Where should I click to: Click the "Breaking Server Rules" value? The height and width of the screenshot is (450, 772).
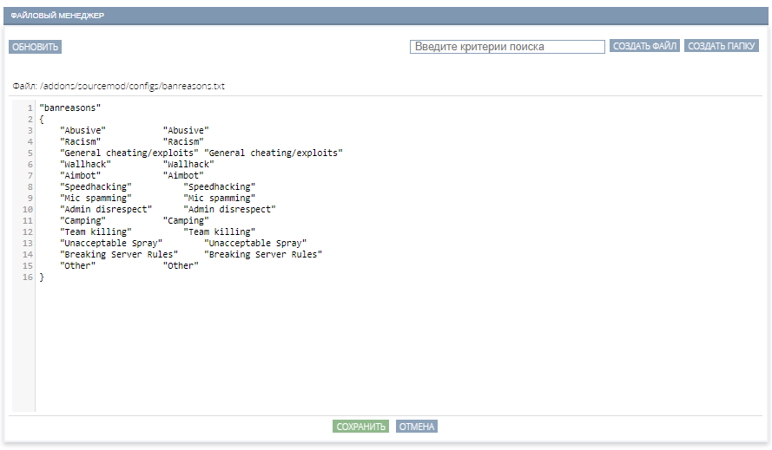263,255
